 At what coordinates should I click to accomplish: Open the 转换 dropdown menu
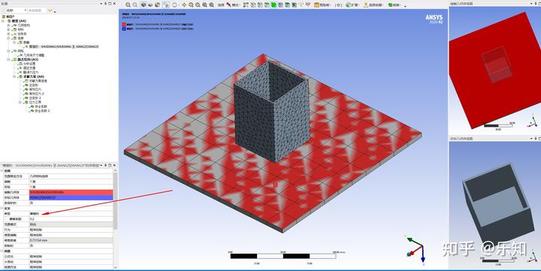point(394,5)
